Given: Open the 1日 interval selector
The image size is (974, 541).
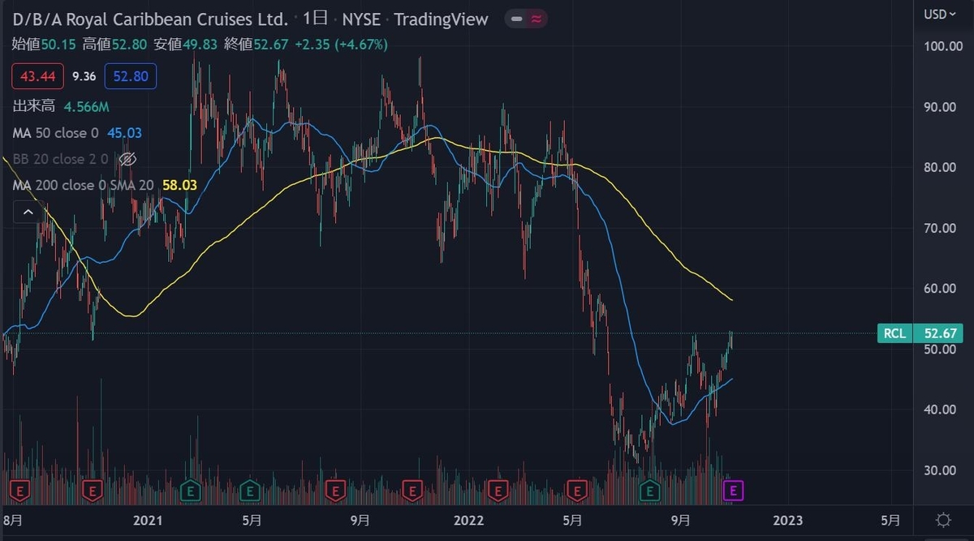Looking at the screenshot, I should [x=315, y=19].
